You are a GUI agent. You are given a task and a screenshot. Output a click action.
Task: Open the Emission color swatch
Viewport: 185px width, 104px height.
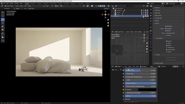pos(147,90)
